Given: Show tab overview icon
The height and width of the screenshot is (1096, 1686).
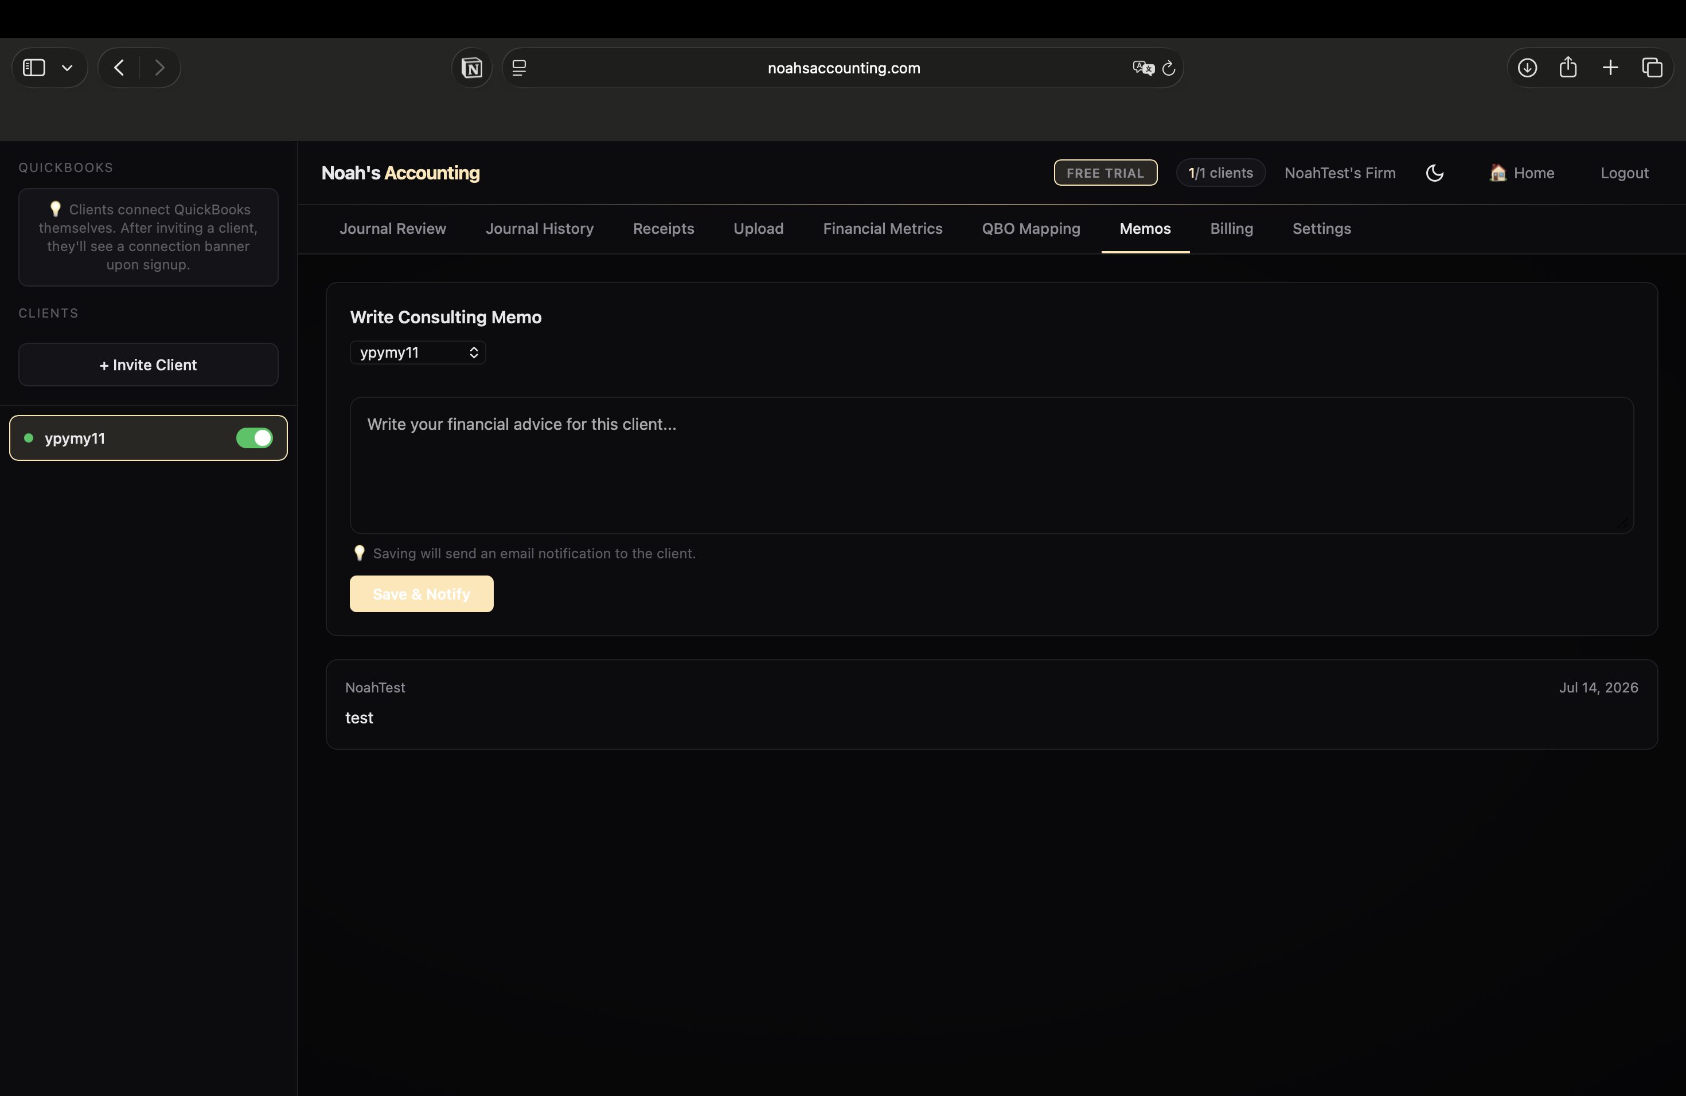Looking at the screenshot, I should point(1652,67).
